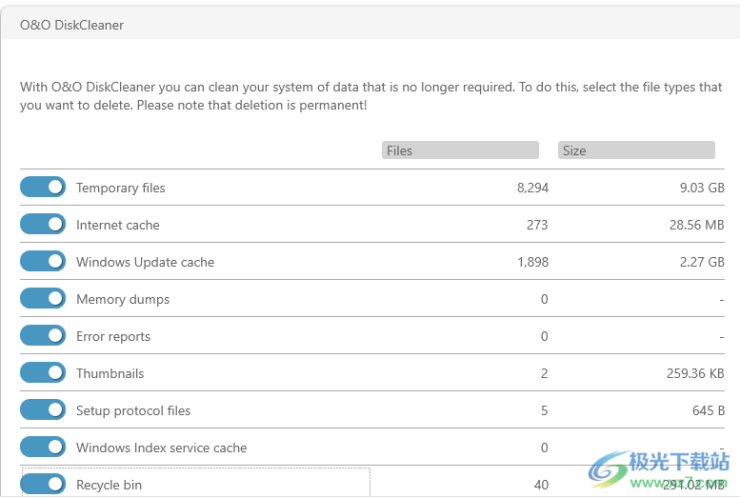
Task: Disable the Temporary files toggle
Action: [43, 187]
